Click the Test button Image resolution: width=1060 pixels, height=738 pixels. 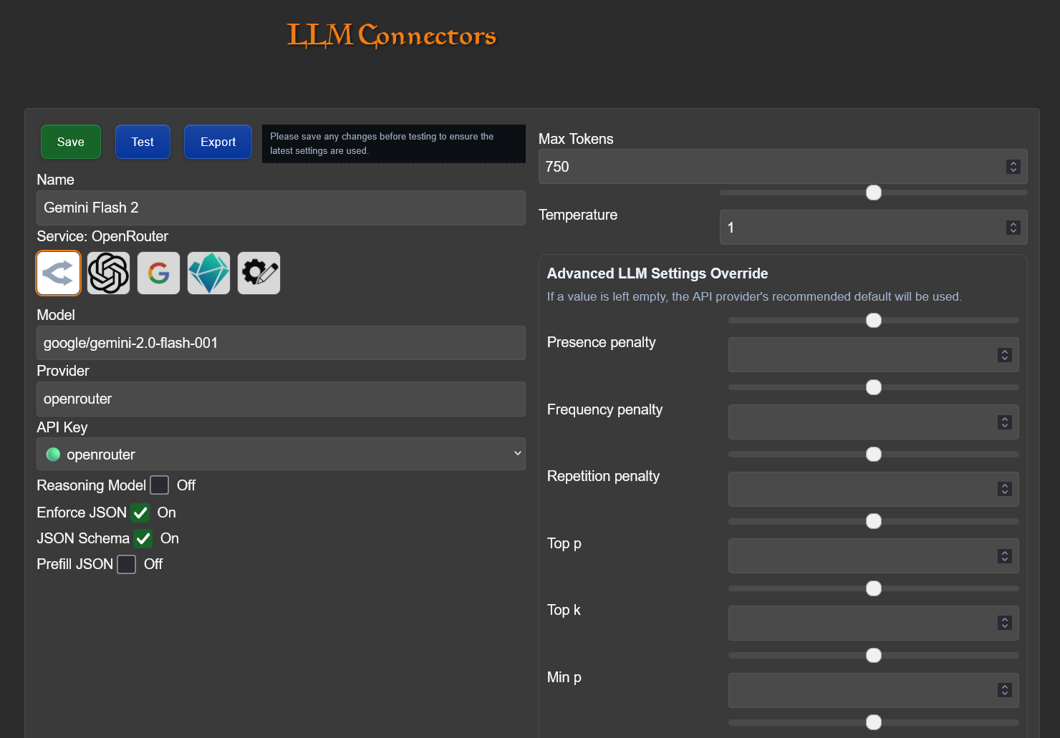pos(143,142)
